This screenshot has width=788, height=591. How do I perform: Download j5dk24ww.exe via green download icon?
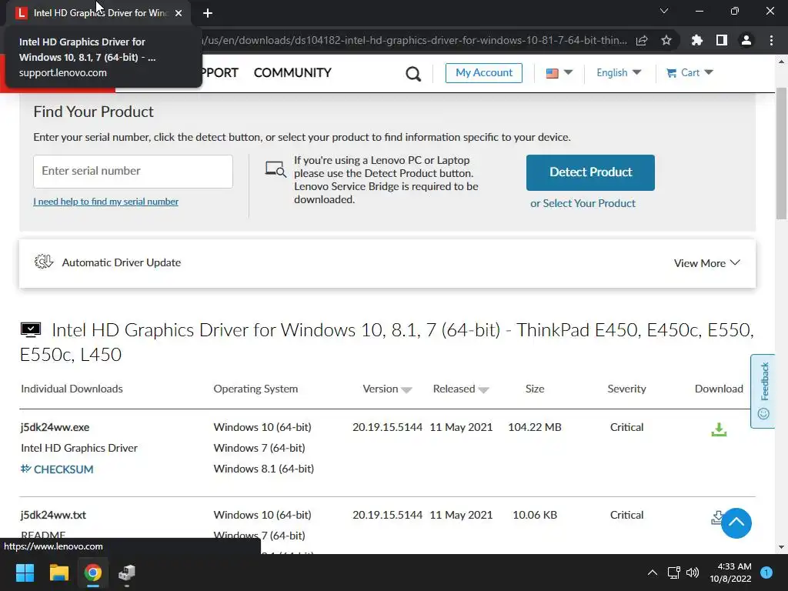[x=719, y=429]
